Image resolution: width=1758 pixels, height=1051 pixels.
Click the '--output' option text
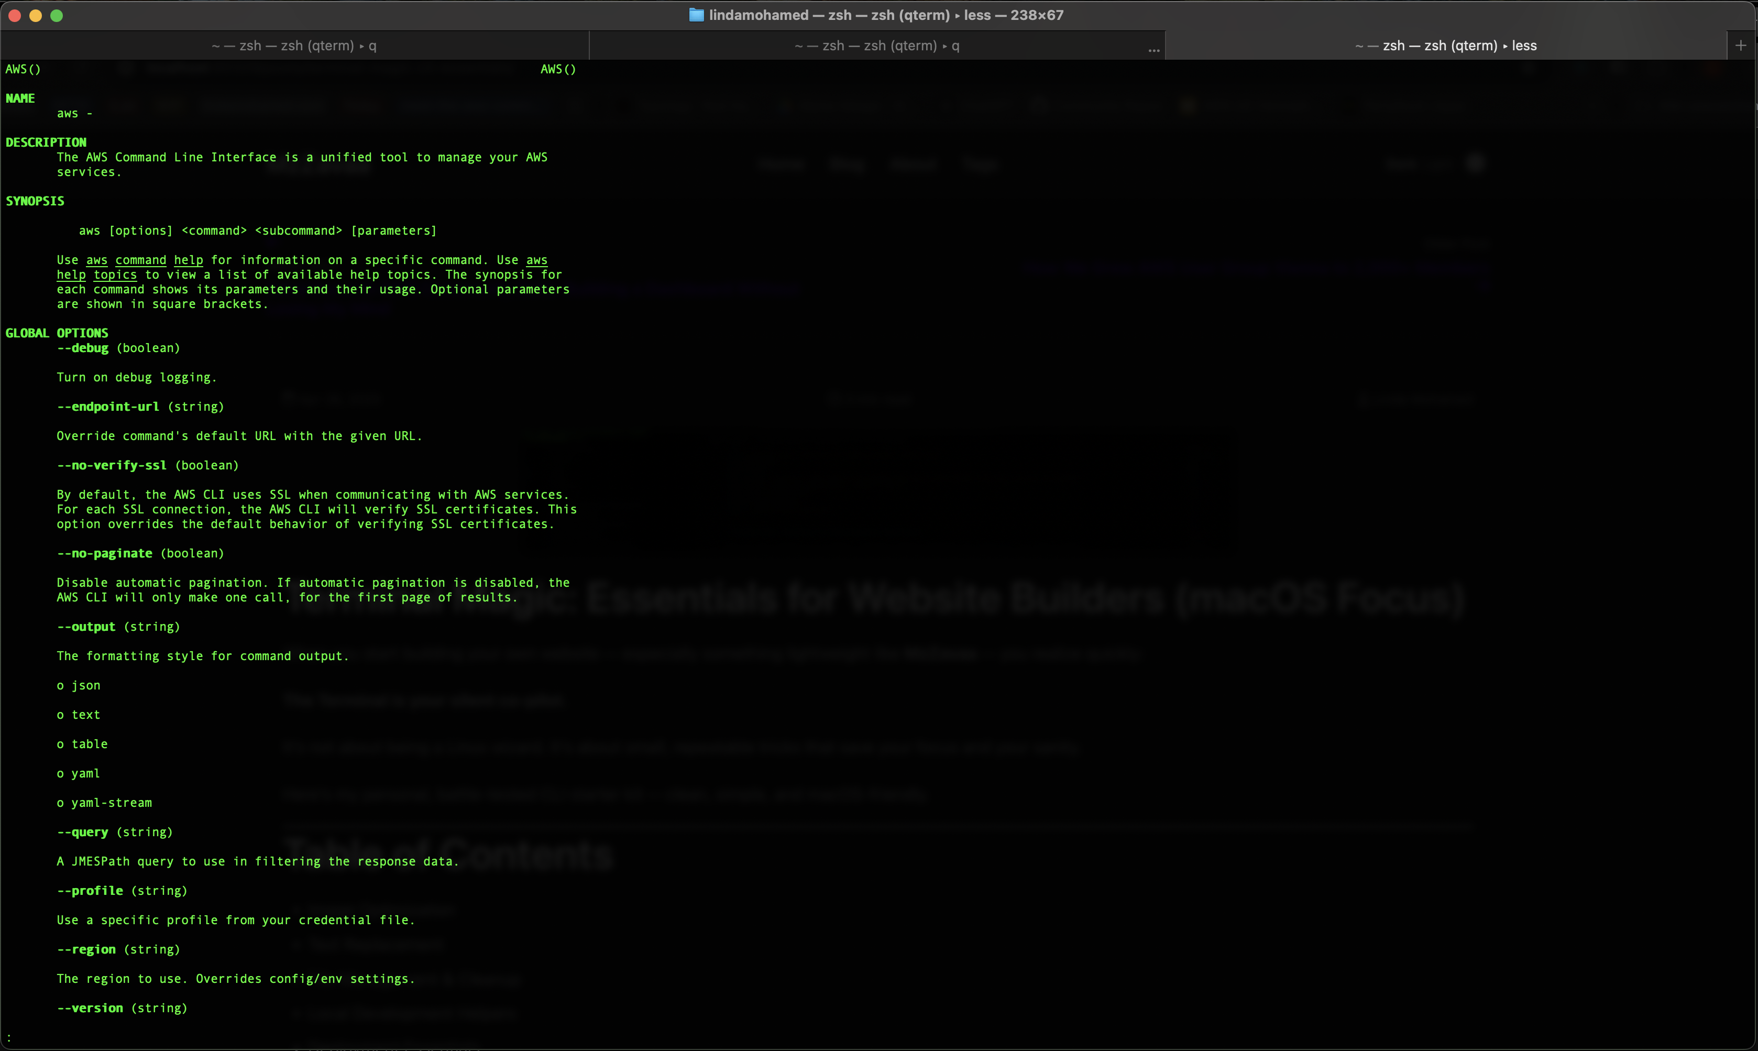click(86, 627)
